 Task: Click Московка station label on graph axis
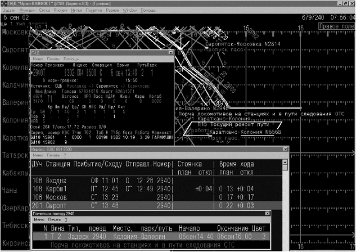pyautogui.click(x=14, y=32)
